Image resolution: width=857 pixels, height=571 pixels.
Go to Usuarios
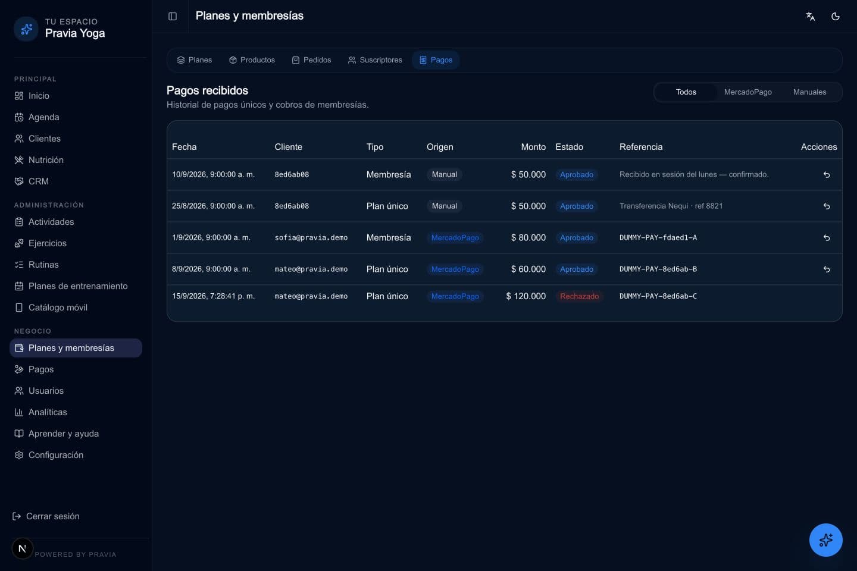(x=76, y=391)
